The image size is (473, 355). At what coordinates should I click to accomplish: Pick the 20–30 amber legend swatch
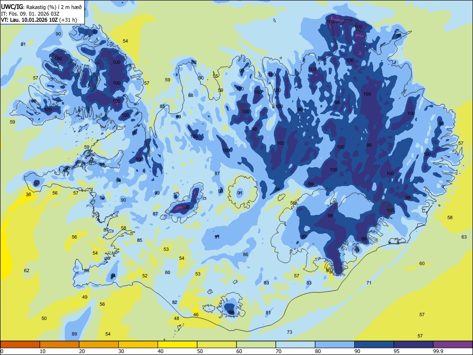tap(99, 345)
